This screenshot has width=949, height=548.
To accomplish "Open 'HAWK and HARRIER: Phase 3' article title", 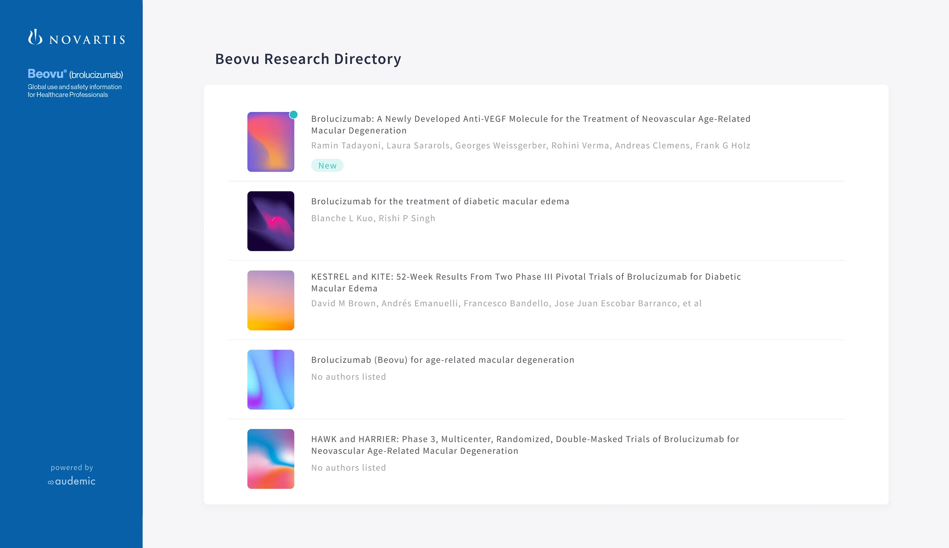I will [525, 445].
